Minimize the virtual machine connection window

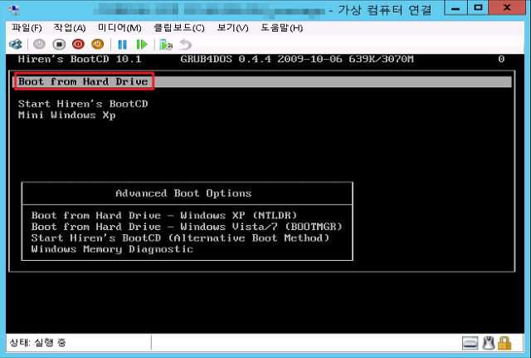(455, 7)
